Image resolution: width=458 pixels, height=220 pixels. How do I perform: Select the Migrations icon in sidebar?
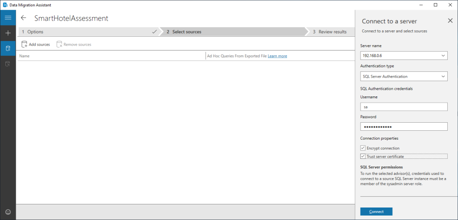point(8,63)
